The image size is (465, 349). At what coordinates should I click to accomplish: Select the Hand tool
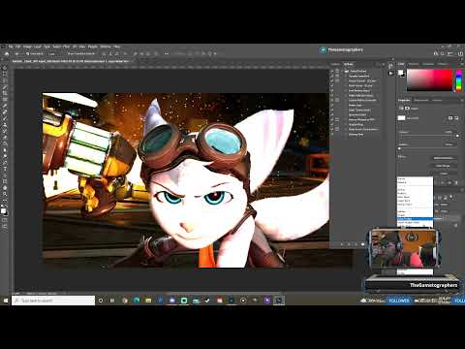[x=5, y=188]
